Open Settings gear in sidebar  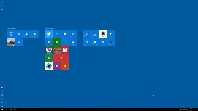pyautogui.click(x=2, y=102)
